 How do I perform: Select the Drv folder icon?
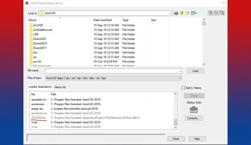click(x=31, y=52)
